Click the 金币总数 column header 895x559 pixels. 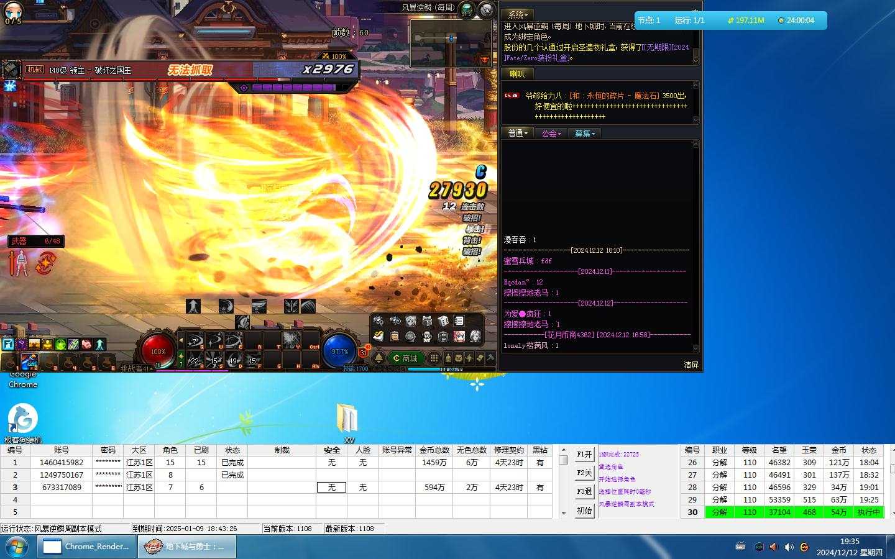[x=434, y=450]
